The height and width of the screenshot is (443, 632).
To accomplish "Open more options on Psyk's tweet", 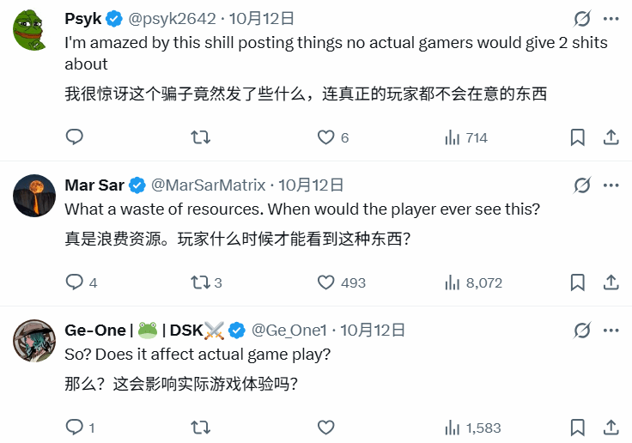I will click(611, 19).
